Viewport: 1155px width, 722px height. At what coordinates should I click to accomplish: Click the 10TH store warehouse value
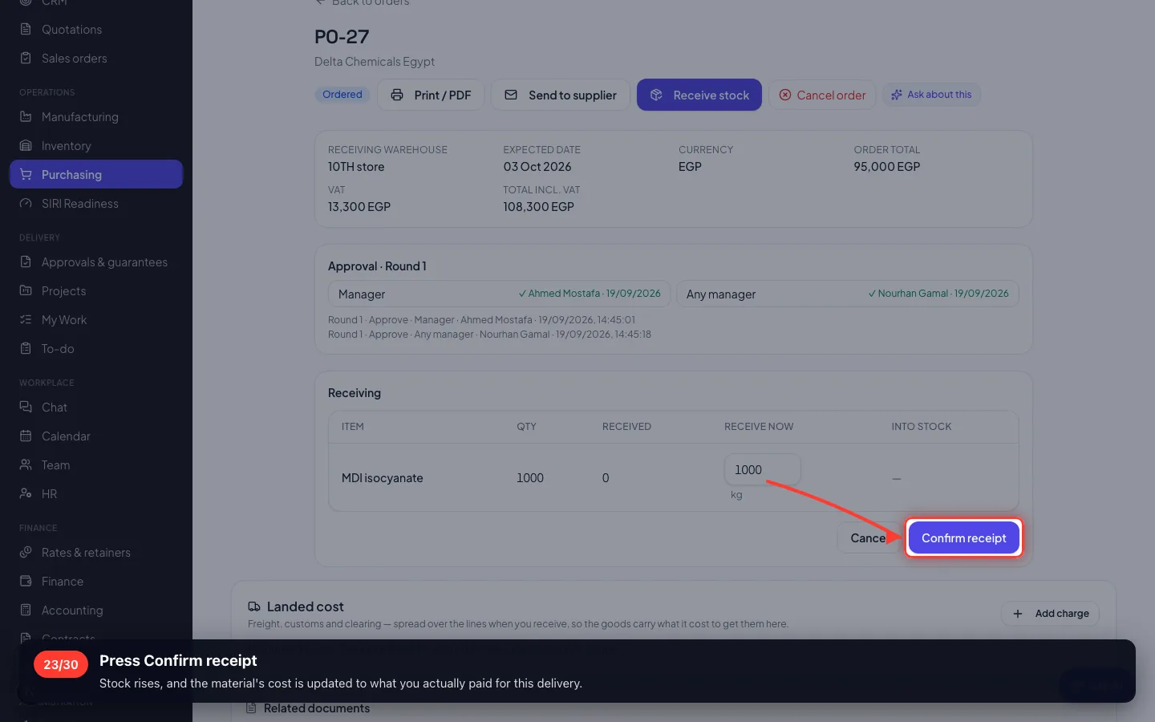(x=356, y=167)
